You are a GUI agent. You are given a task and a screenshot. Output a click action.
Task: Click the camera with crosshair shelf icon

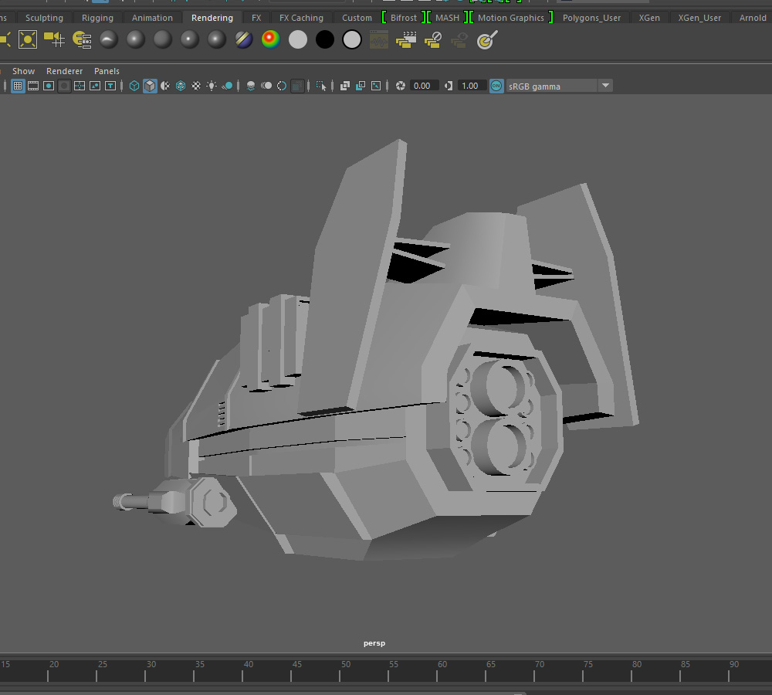click(54, 39)
